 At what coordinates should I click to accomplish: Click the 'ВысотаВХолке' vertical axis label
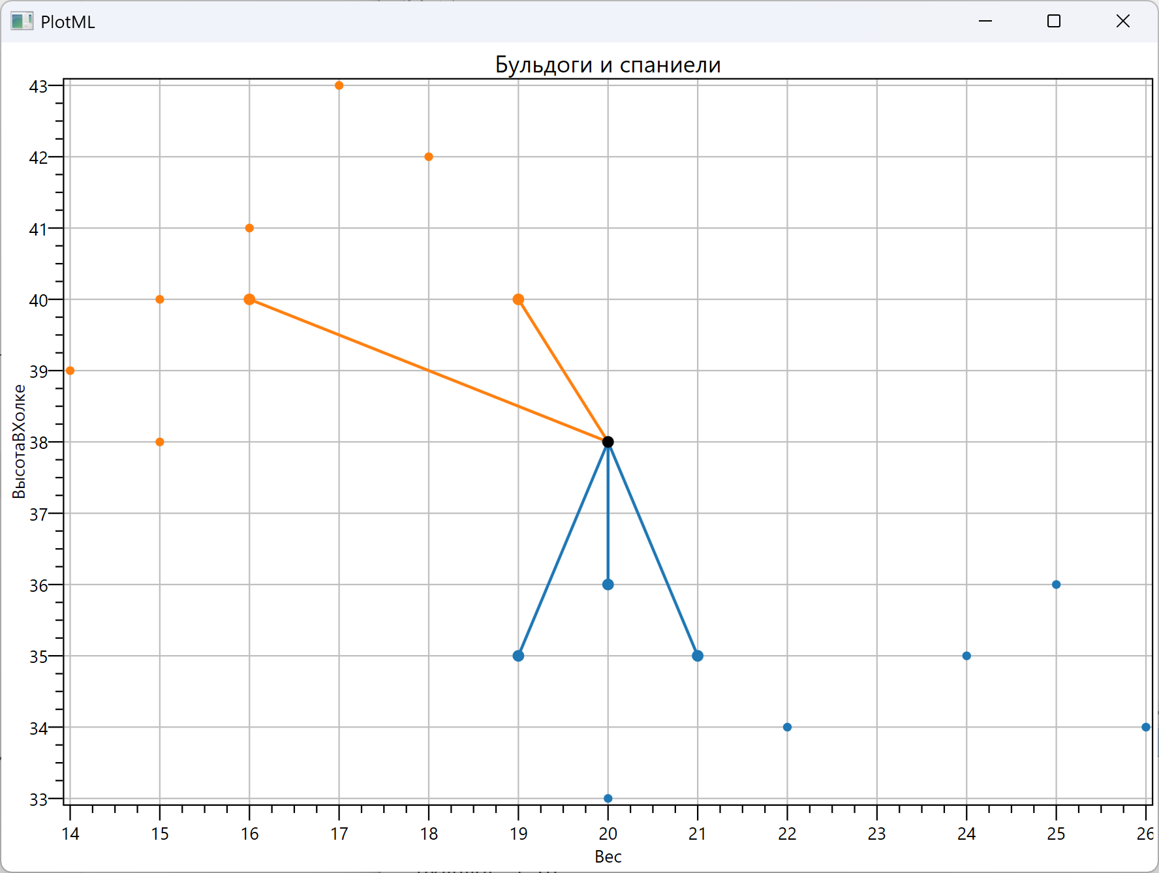(19, 441)
